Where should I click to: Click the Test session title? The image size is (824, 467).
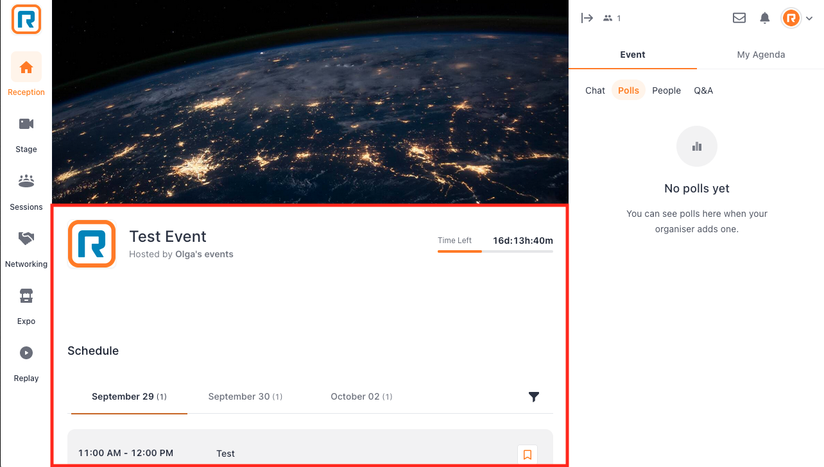pyautogui.click(x=226, y=454)
